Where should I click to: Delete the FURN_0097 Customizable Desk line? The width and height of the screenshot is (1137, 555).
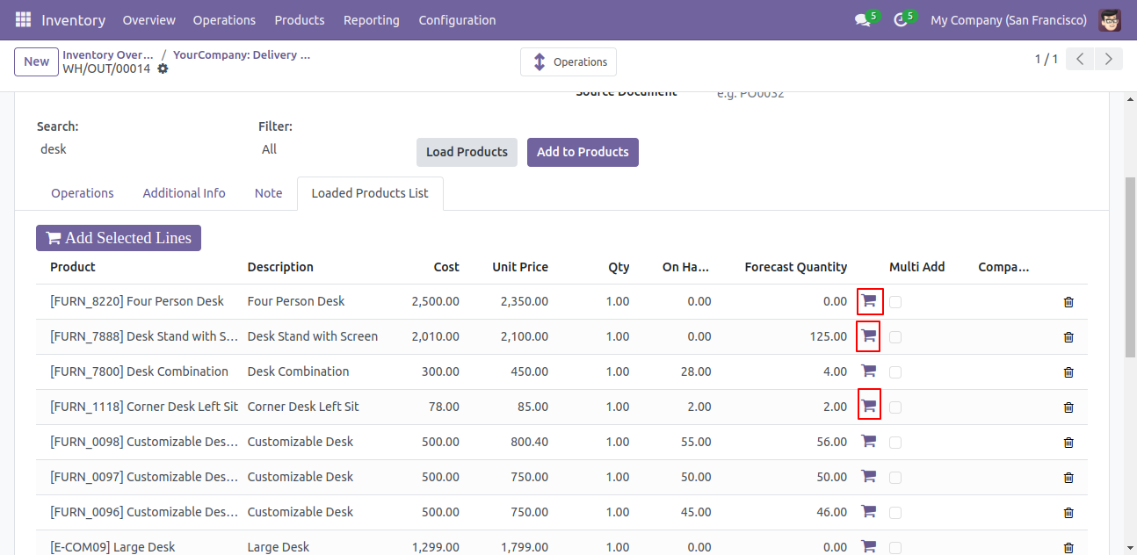point(1068,478)
